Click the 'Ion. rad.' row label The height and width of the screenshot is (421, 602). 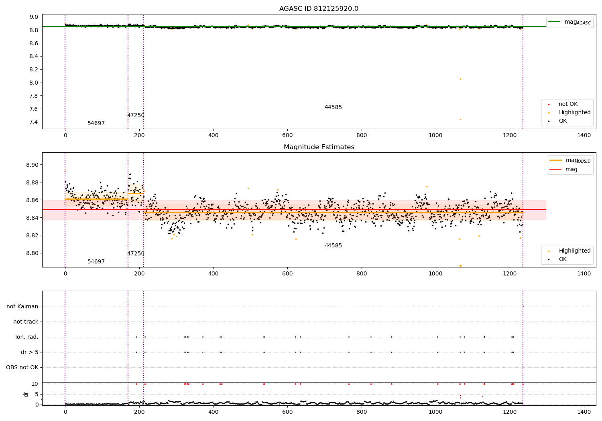tap(27, 337)
